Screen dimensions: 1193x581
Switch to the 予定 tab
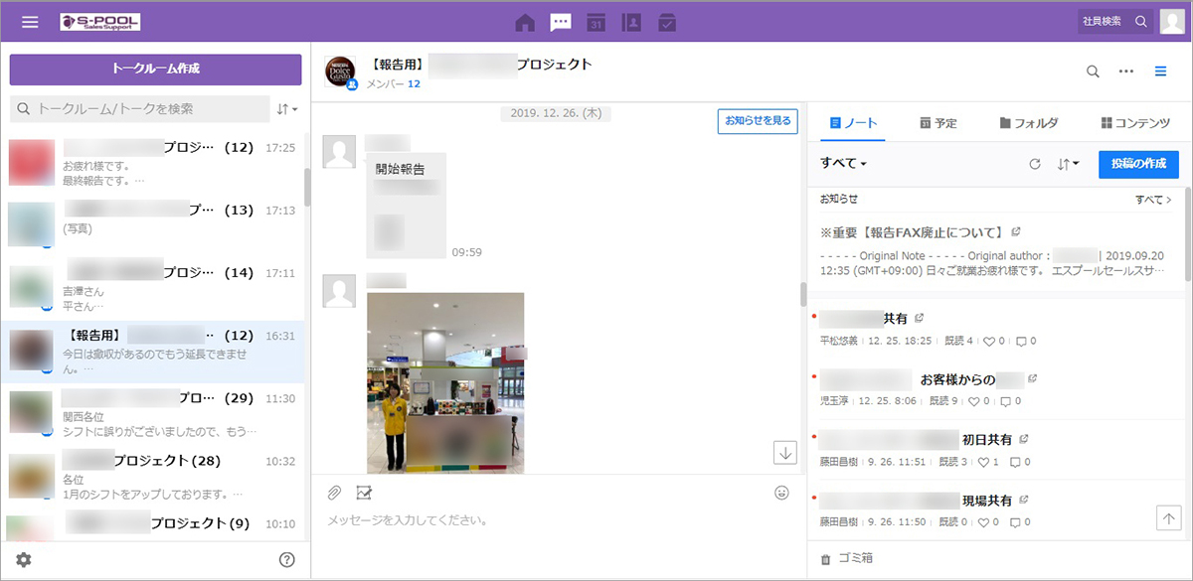[937, 123]
